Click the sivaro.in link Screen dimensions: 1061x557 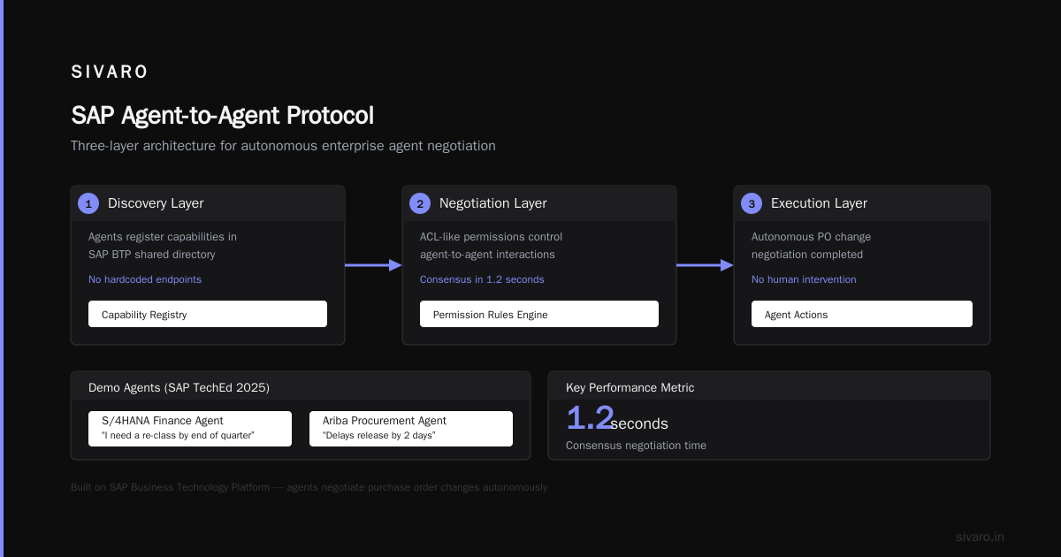(980, 537)
